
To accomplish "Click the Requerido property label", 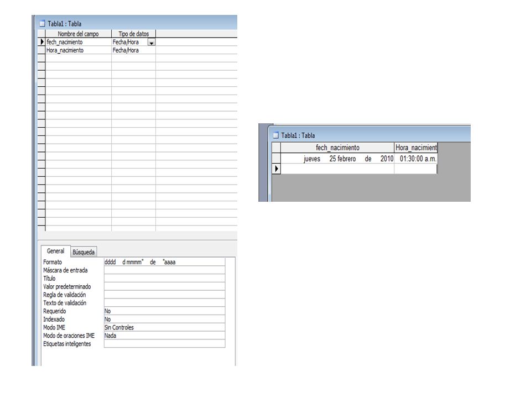I will 55,311.
